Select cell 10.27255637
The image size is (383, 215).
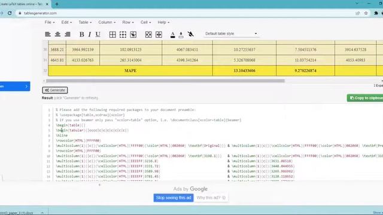(x=244, y=50)
